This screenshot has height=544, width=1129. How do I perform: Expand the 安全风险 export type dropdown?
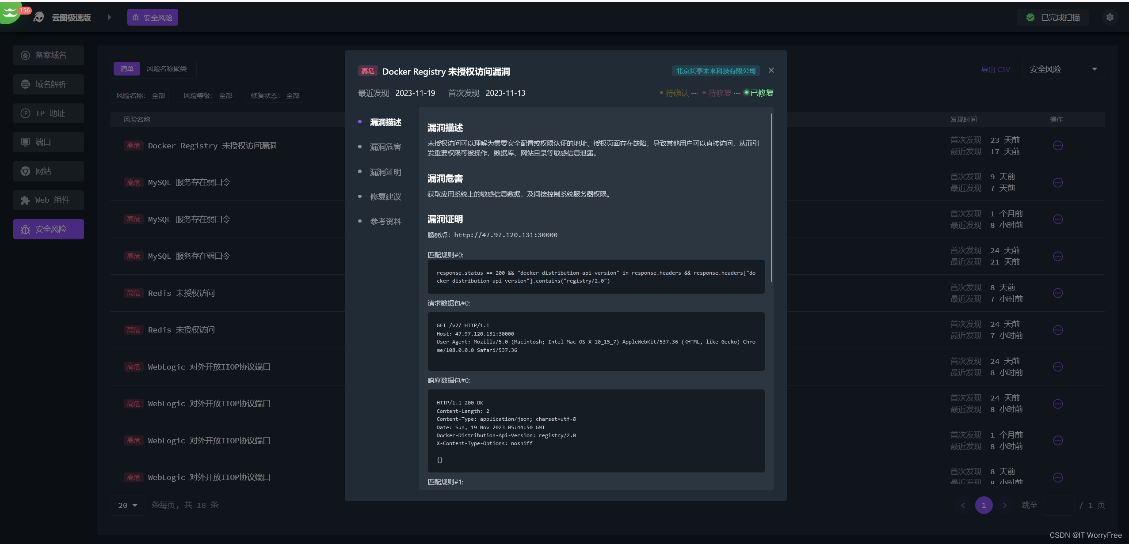(x=1063, y=69)
